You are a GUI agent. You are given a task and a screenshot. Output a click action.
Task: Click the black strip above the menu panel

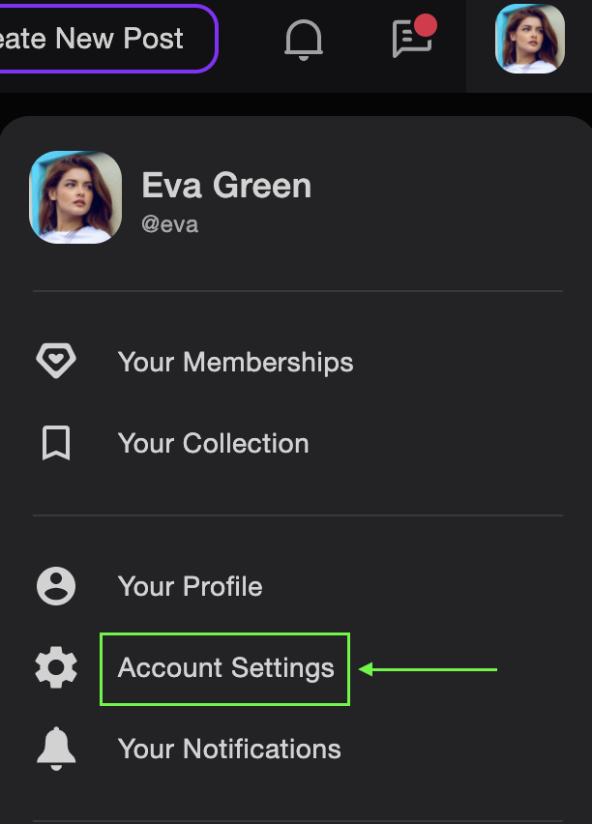[296, 104]
